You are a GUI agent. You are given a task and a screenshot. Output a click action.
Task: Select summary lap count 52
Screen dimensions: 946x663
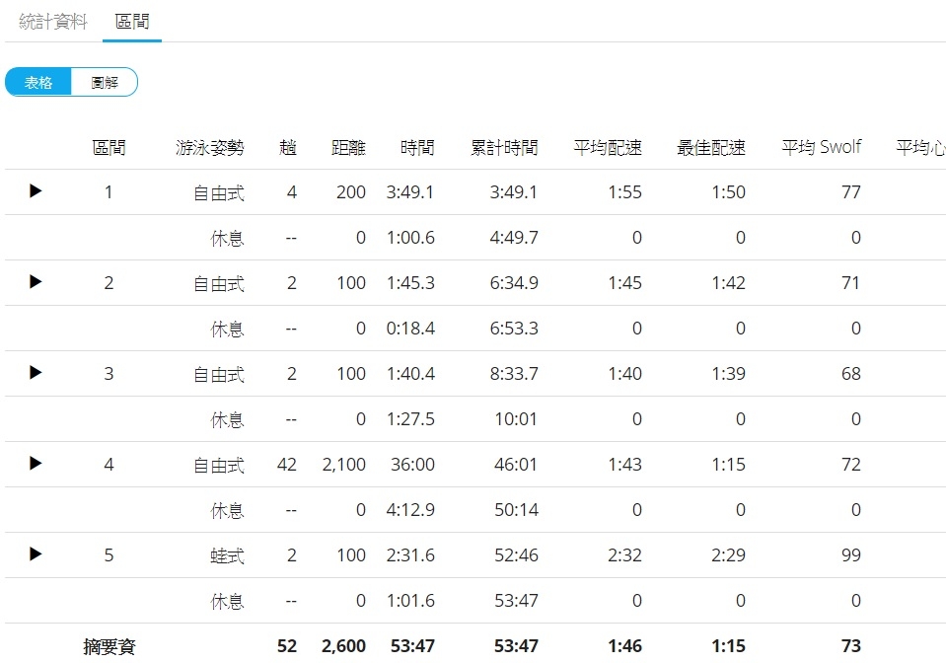click(287, 646)
